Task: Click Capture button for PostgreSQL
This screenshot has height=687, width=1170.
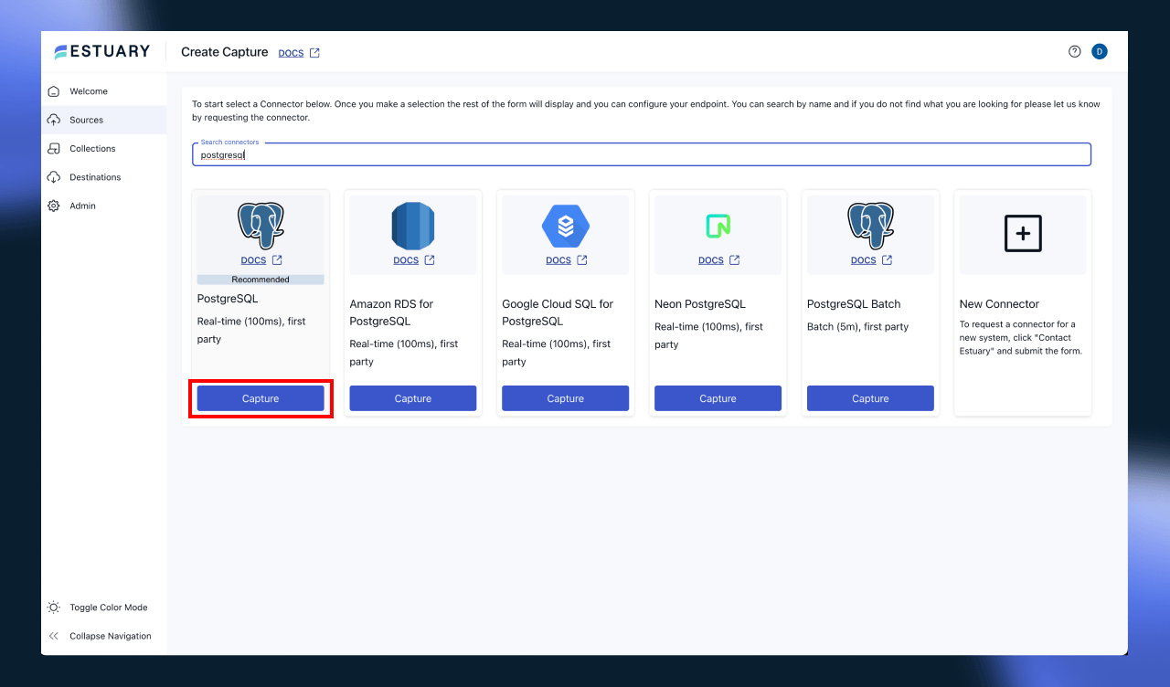Action: coord(261,398)
